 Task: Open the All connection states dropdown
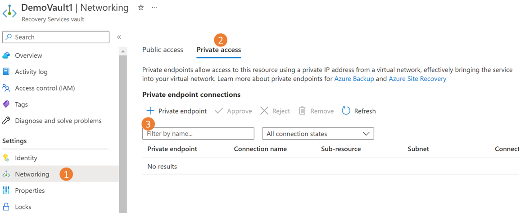tap(318, 134)
